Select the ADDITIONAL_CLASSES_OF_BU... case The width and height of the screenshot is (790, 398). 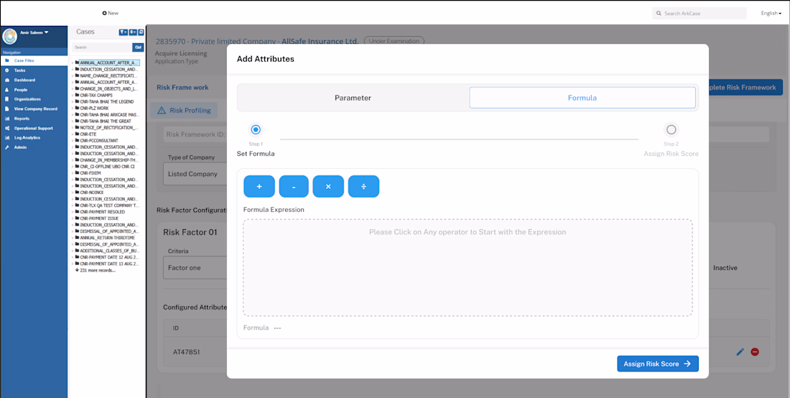109,251
